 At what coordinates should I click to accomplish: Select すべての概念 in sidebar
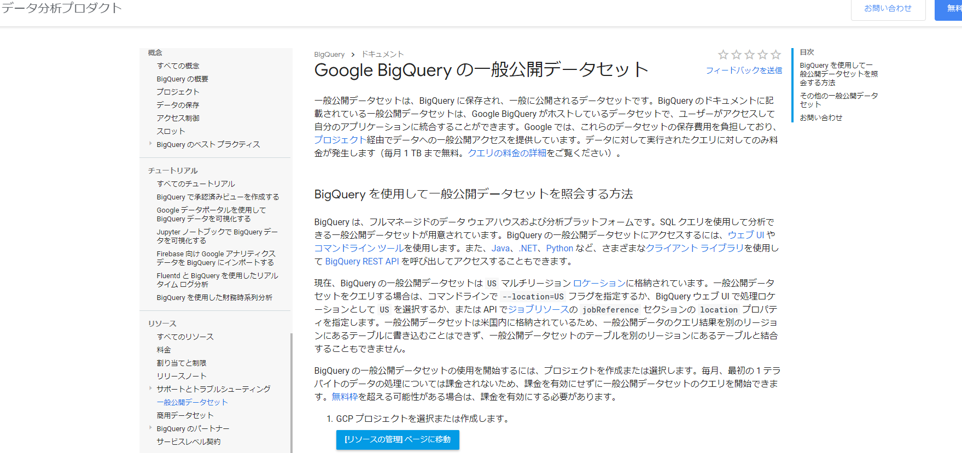coord(178,66)
